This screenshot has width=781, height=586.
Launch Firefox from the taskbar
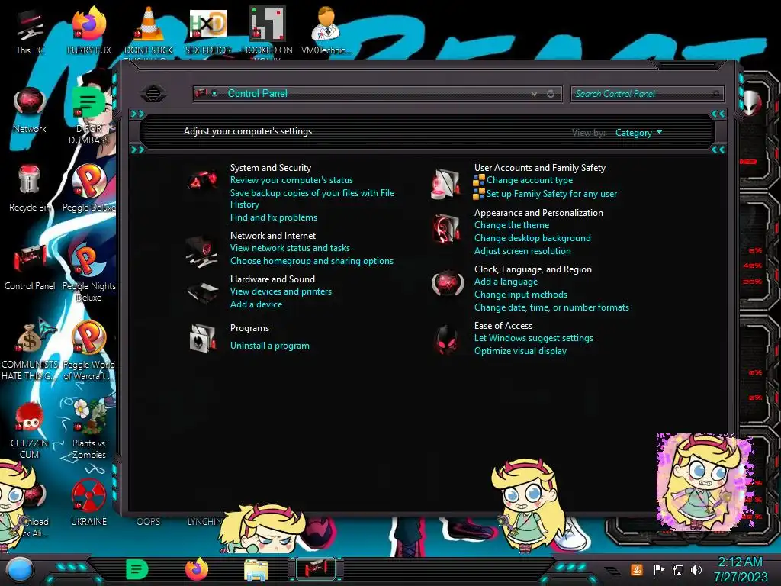[x=197, y=569]
